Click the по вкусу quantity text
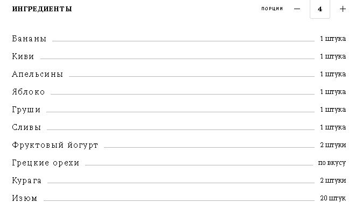The width and height of the screenshot is (362, 224). (332, 163)
